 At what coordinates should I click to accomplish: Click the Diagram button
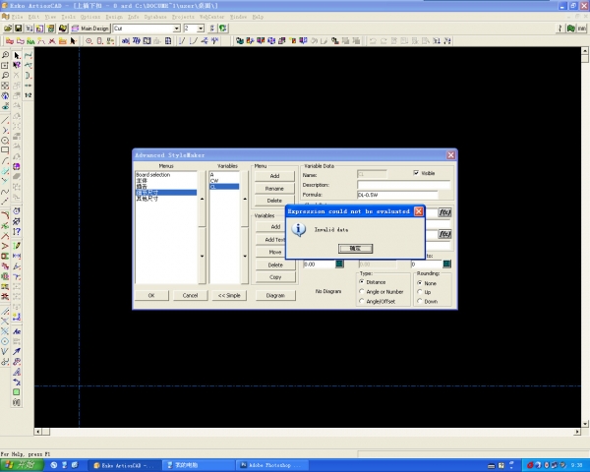click(x=275, y=295)
